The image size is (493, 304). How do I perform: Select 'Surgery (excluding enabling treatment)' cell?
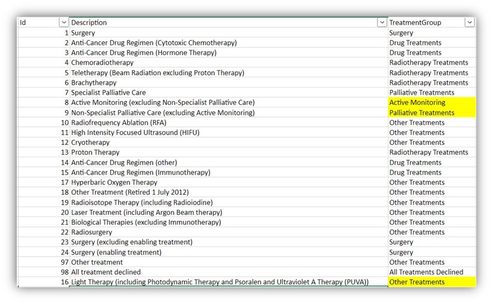pos(228,242)
